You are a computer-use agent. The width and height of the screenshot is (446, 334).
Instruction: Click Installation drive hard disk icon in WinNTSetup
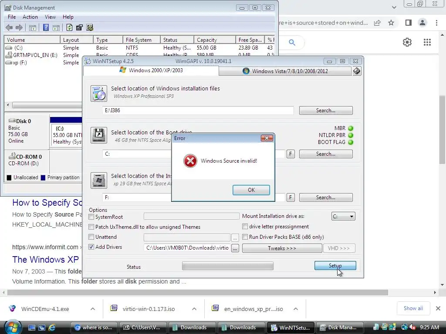(99, 180)
